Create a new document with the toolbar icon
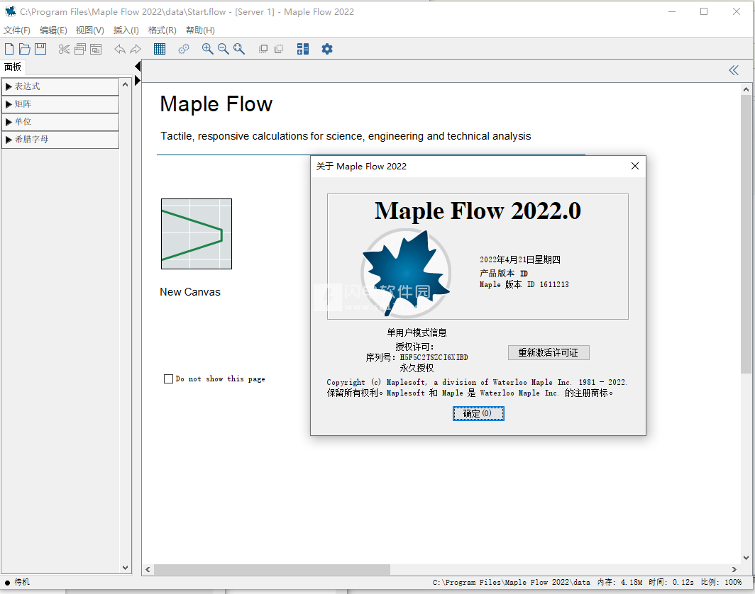 pos(9,49)
